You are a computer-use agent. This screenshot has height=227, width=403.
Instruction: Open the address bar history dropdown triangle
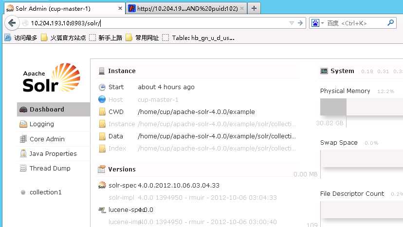pos(292,23)
